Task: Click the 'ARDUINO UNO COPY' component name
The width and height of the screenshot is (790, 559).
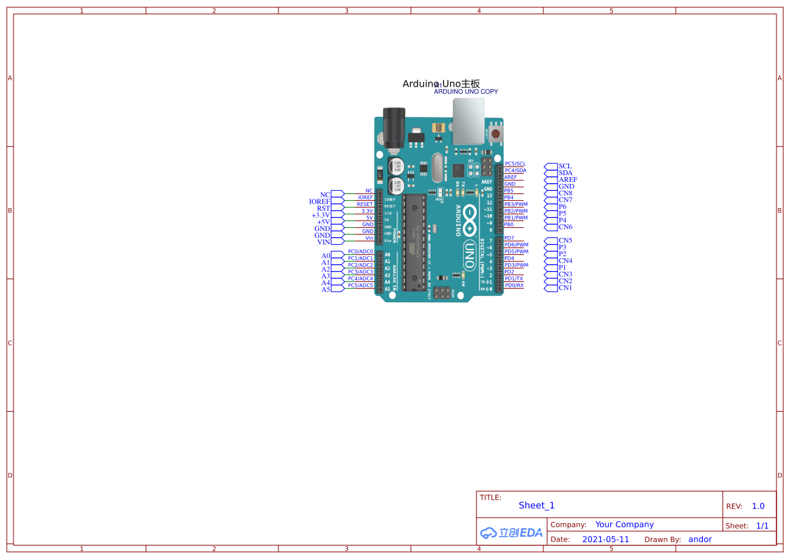Action: click(466, 92)
